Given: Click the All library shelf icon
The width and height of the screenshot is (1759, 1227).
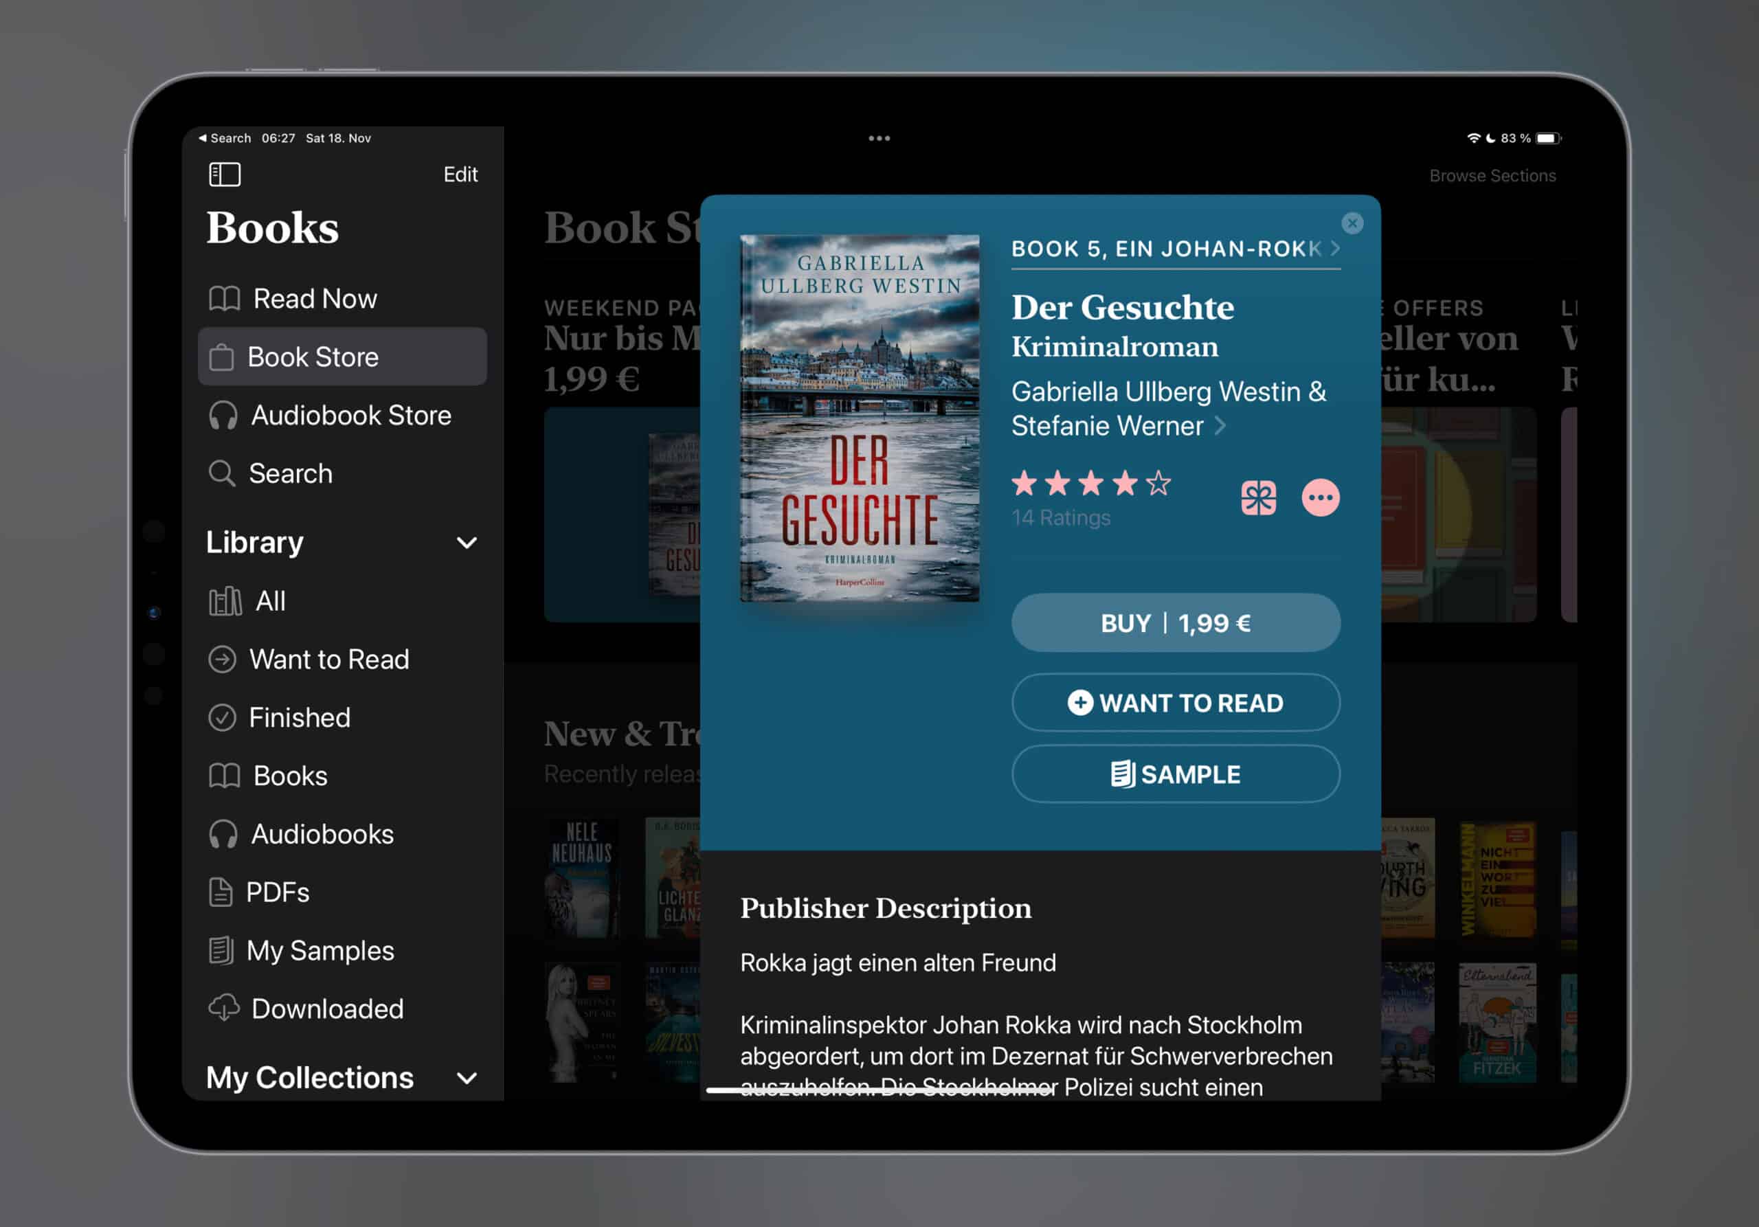Looking at the screenshot, I should (225, 601).
